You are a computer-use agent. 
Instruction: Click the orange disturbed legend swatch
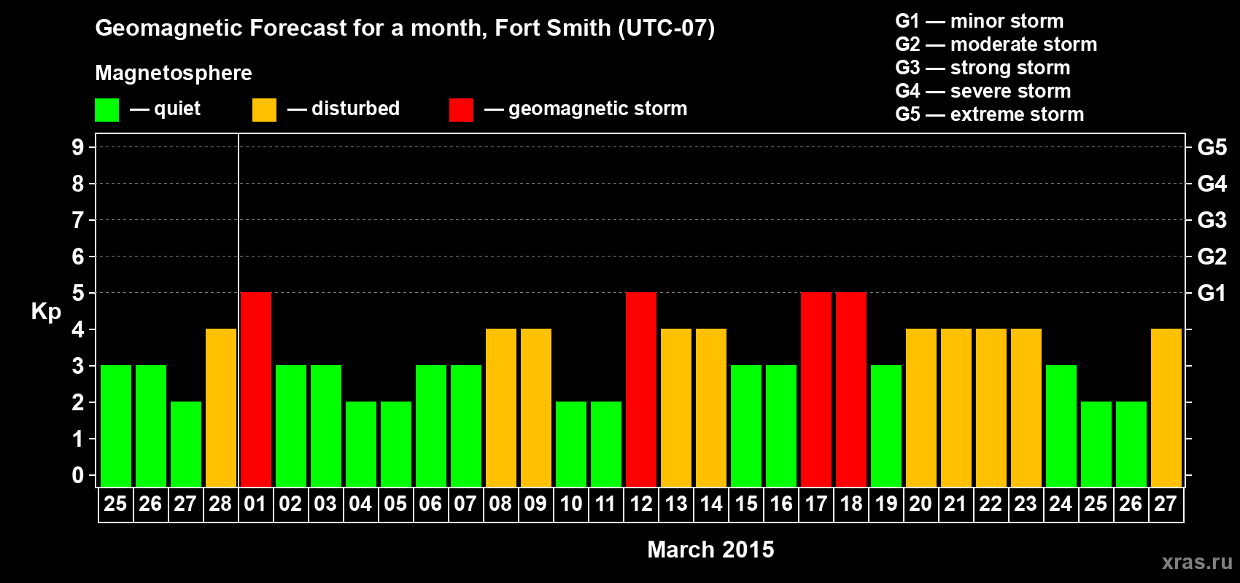click(x=264, y=110)
